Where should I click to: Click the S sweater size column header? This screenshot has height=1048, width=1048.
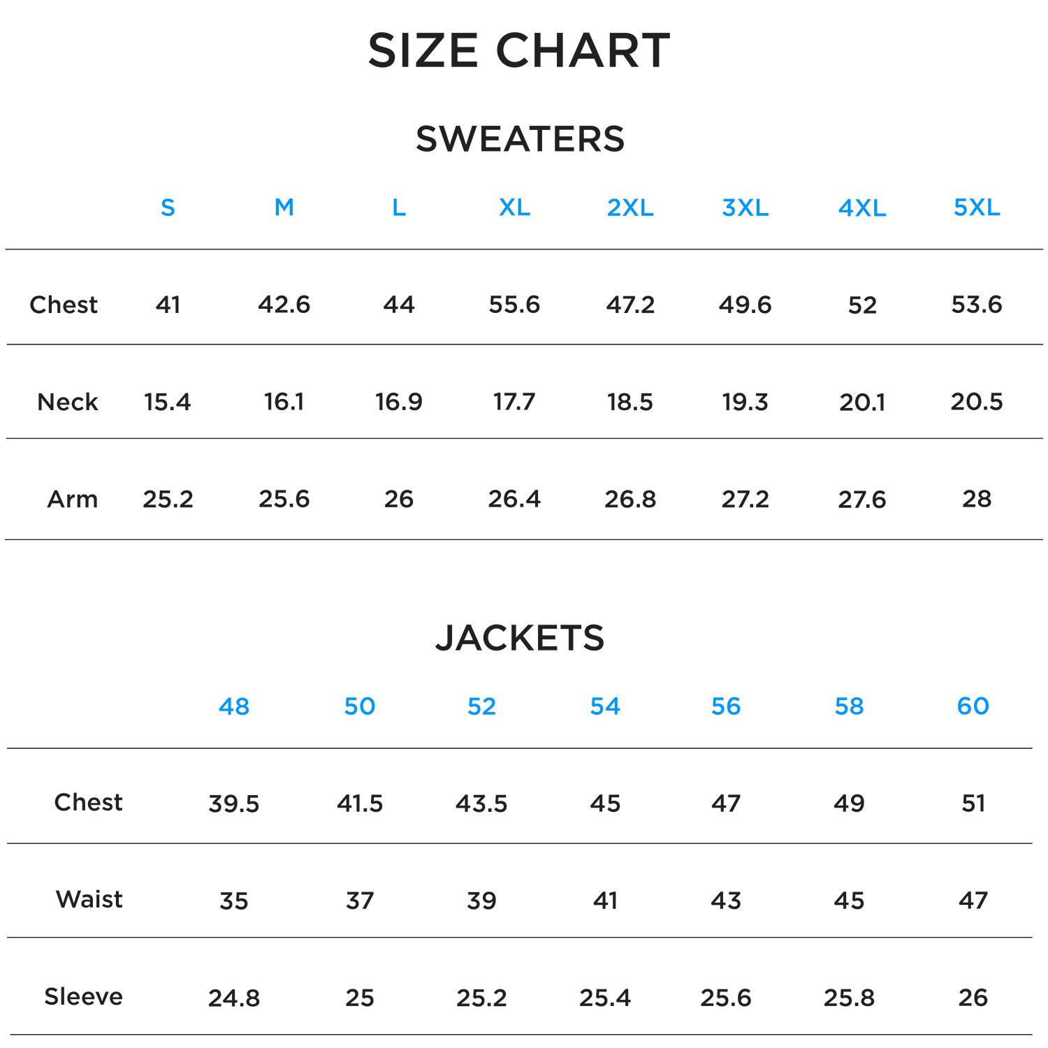point(168,208)
